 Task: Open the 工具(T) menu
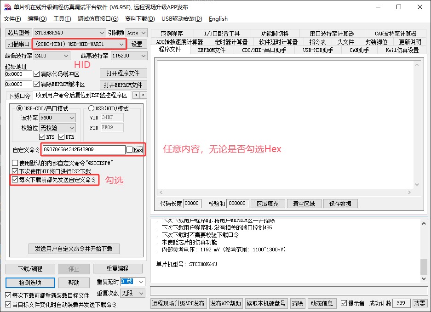(62, 19)
